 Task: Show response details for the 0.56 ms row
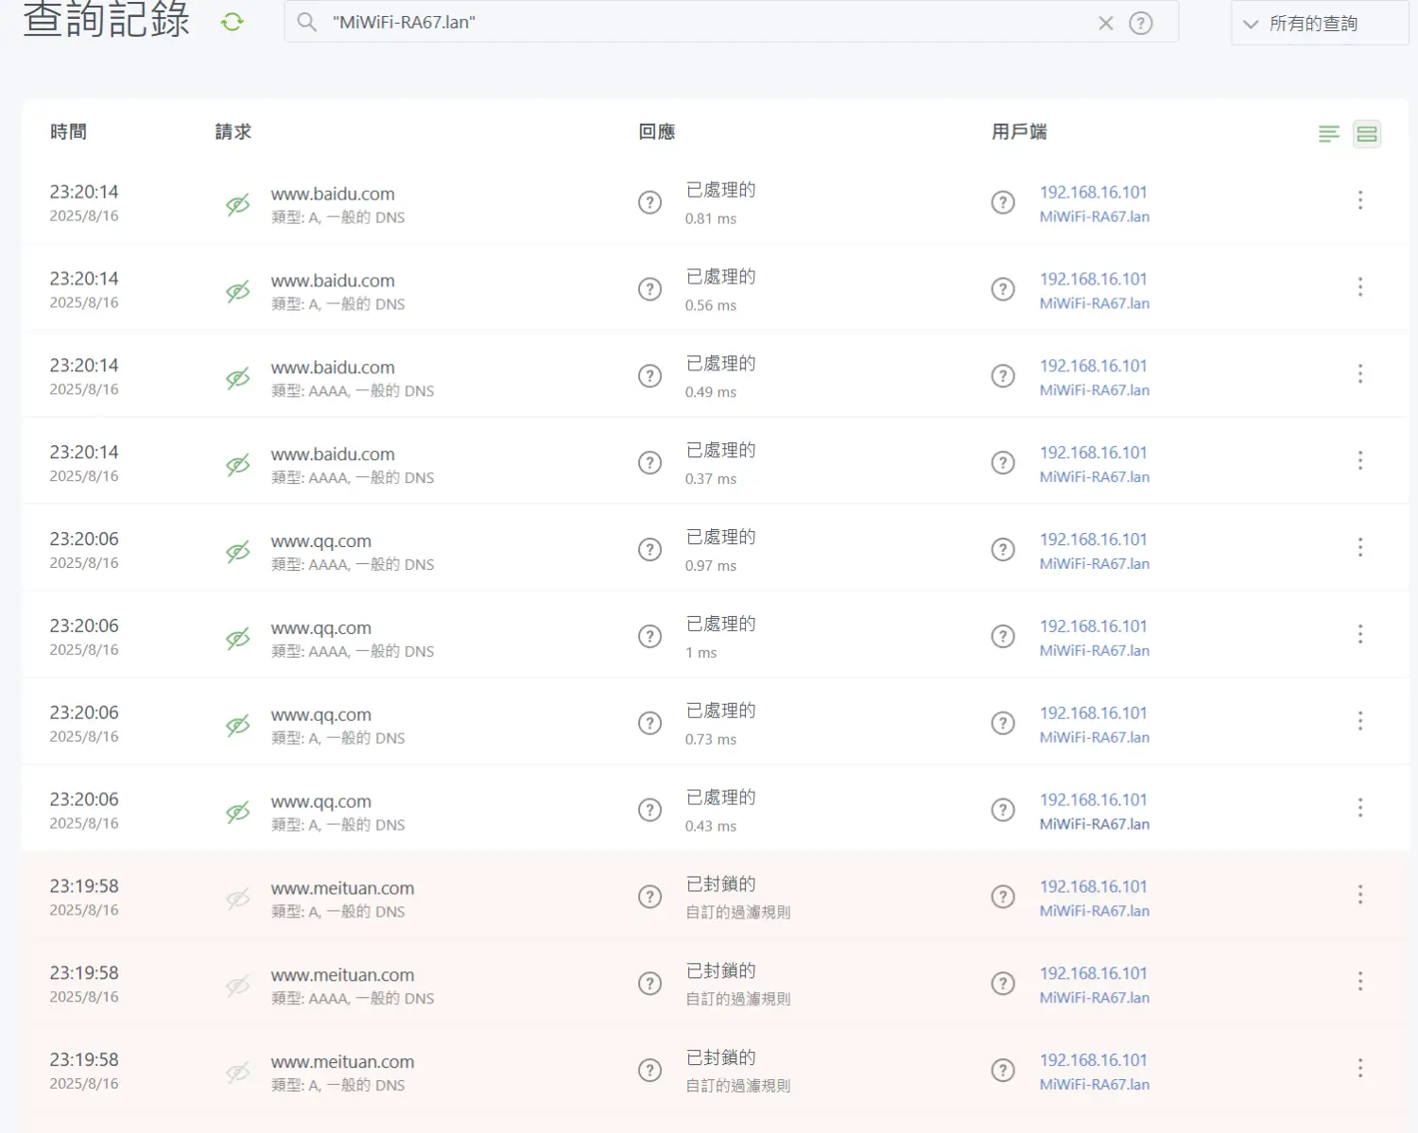[x=649, y=289]
